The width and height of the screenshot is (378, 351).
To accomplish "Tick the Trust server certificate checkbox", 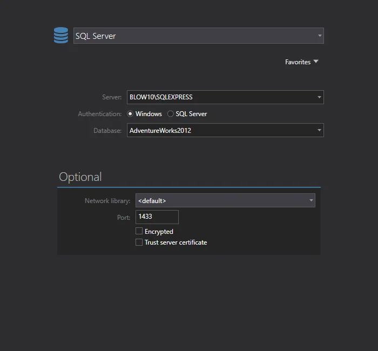I will pos(139,242).
